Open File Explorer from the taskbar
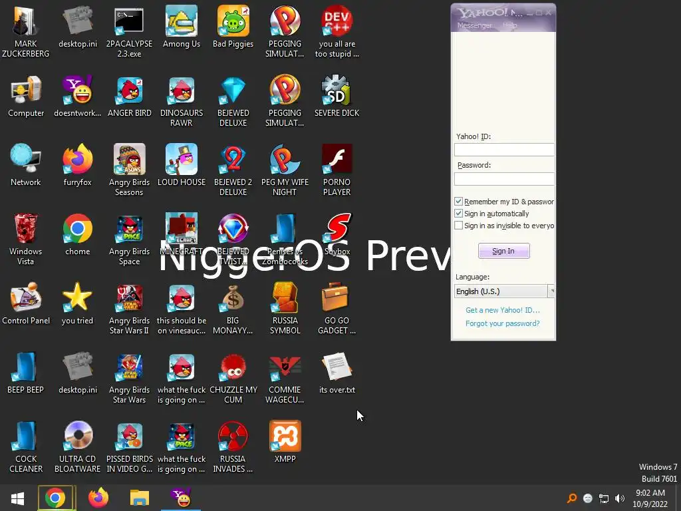681x511 pixels. click(x=140, y=498)
